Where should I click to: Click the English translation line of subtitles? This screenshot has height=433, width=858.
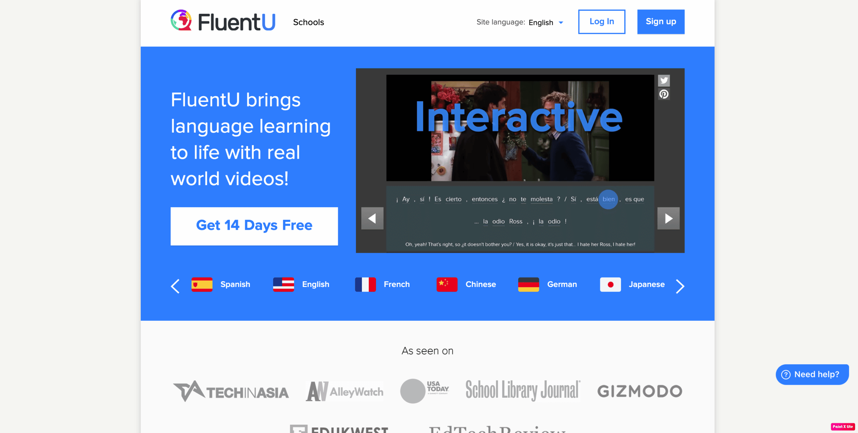pos(520,244)
